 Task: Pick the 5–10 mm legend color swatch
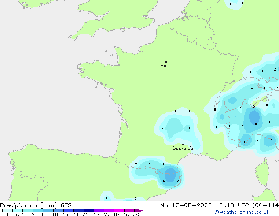pyautogui.click(x=48, y=210)
